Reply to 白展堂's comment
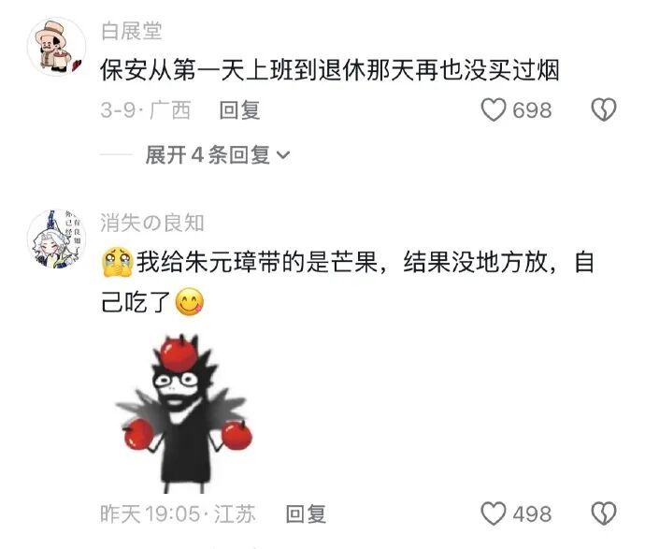Viewport: 645px width, 549px height. pos(239,109)
